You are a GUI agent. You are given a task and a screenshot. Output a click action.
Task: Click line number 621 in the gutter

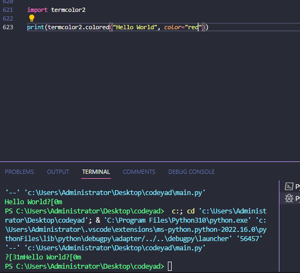[x=8, y=10]
